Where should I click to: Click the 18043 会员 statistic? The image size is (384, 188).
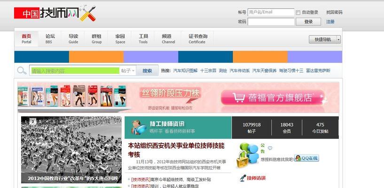[287, 127]
